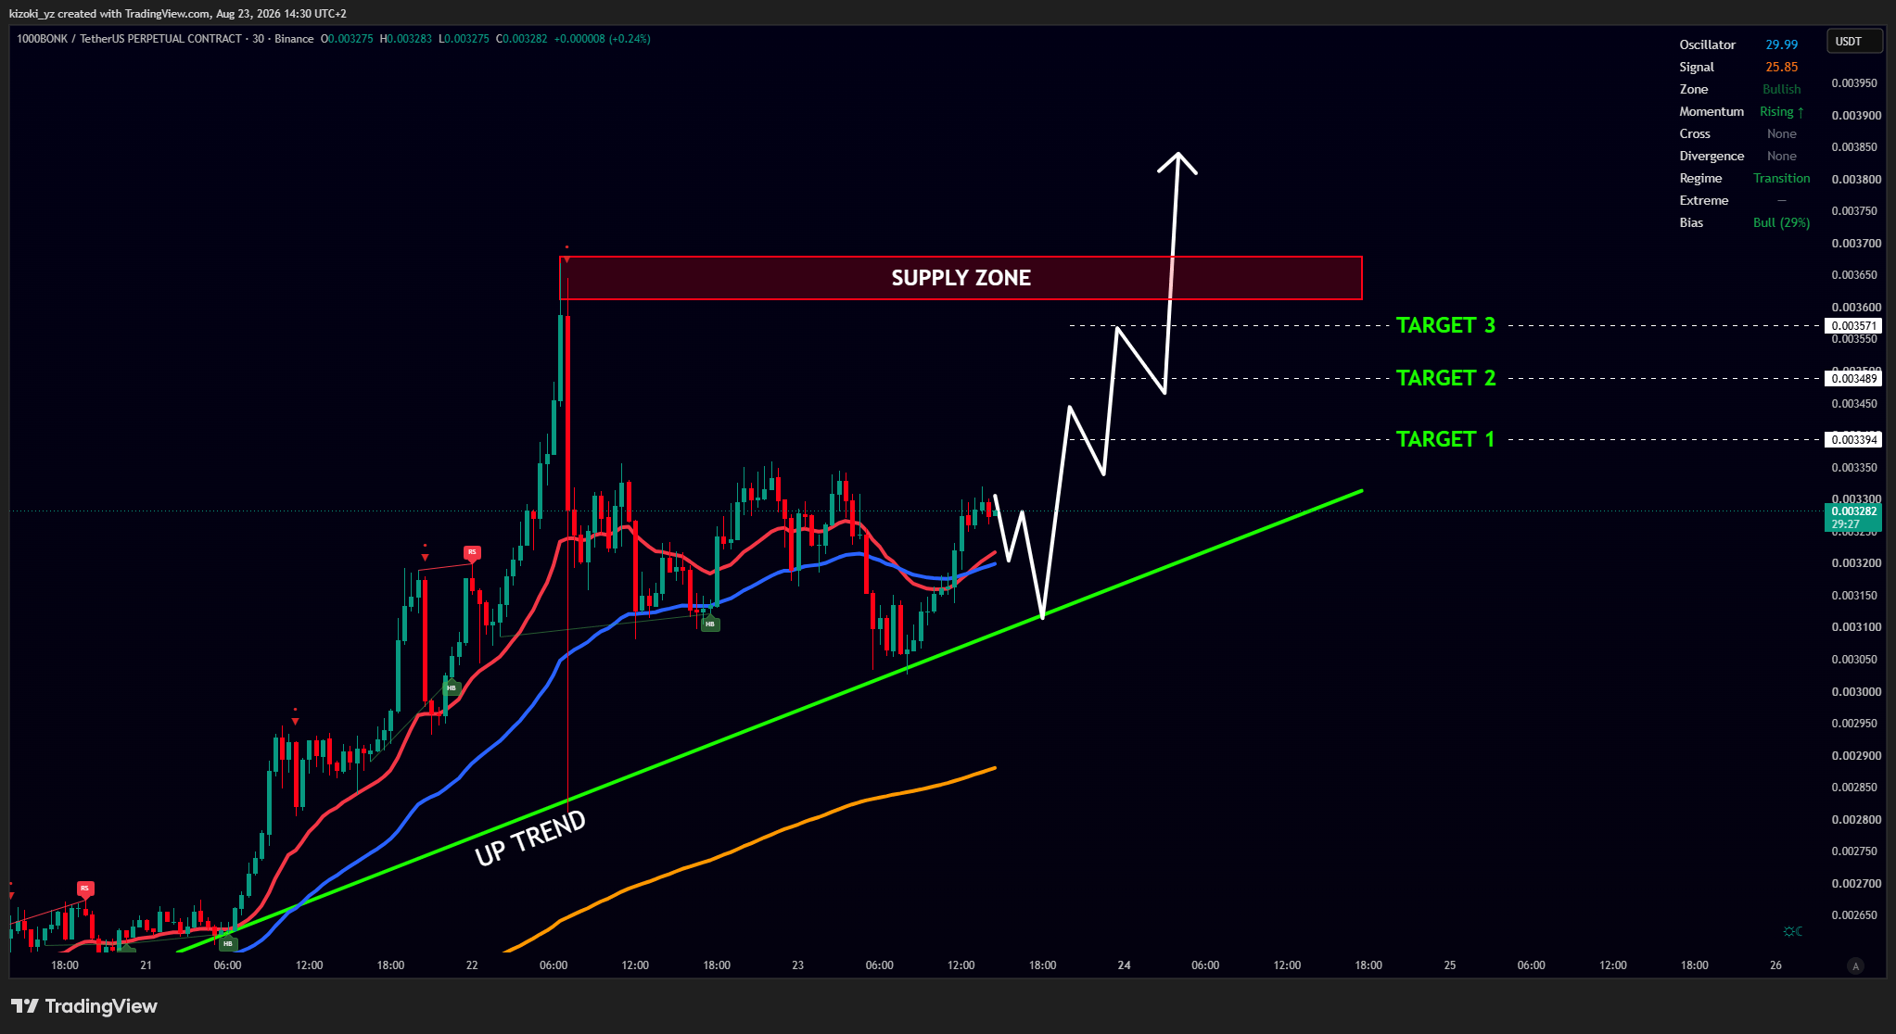Click the '0.003394' price line label
The image size is (1896, 1034).
[x=1853, y=440]
